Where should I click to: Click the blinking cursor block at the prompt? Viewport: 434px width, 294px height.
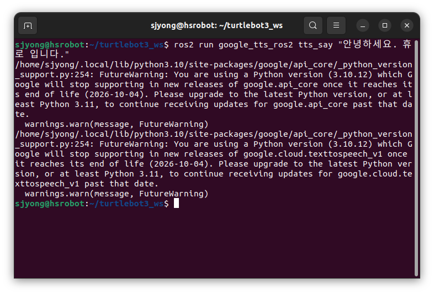click(x=176, y=204)
